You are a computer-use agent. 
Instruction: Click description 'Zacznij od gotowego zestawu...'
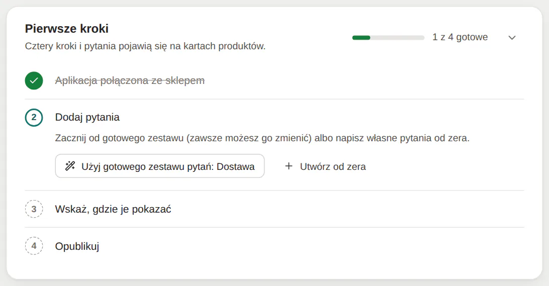click(x=262, y=138)
